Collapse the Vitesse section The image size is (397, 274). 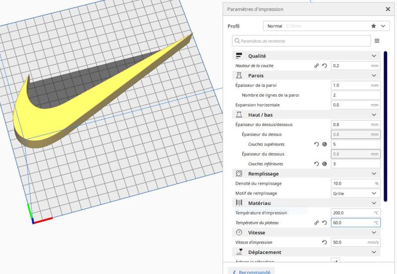(374, 232)
